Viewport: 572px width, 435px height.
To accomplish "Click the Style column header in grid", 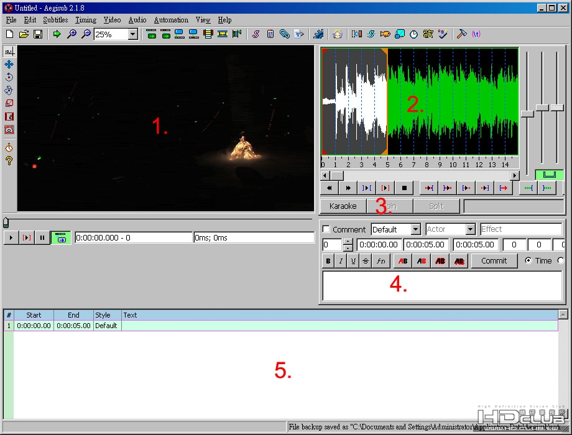I will pos(107,315).
